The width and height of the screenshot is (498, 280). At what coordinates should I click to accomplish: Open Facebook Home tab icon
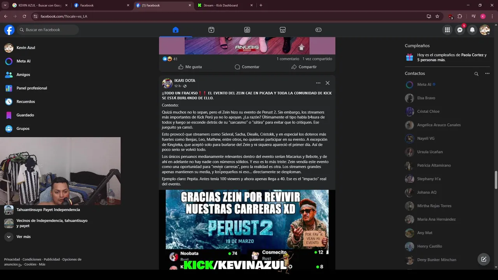(x=175, y=30)
